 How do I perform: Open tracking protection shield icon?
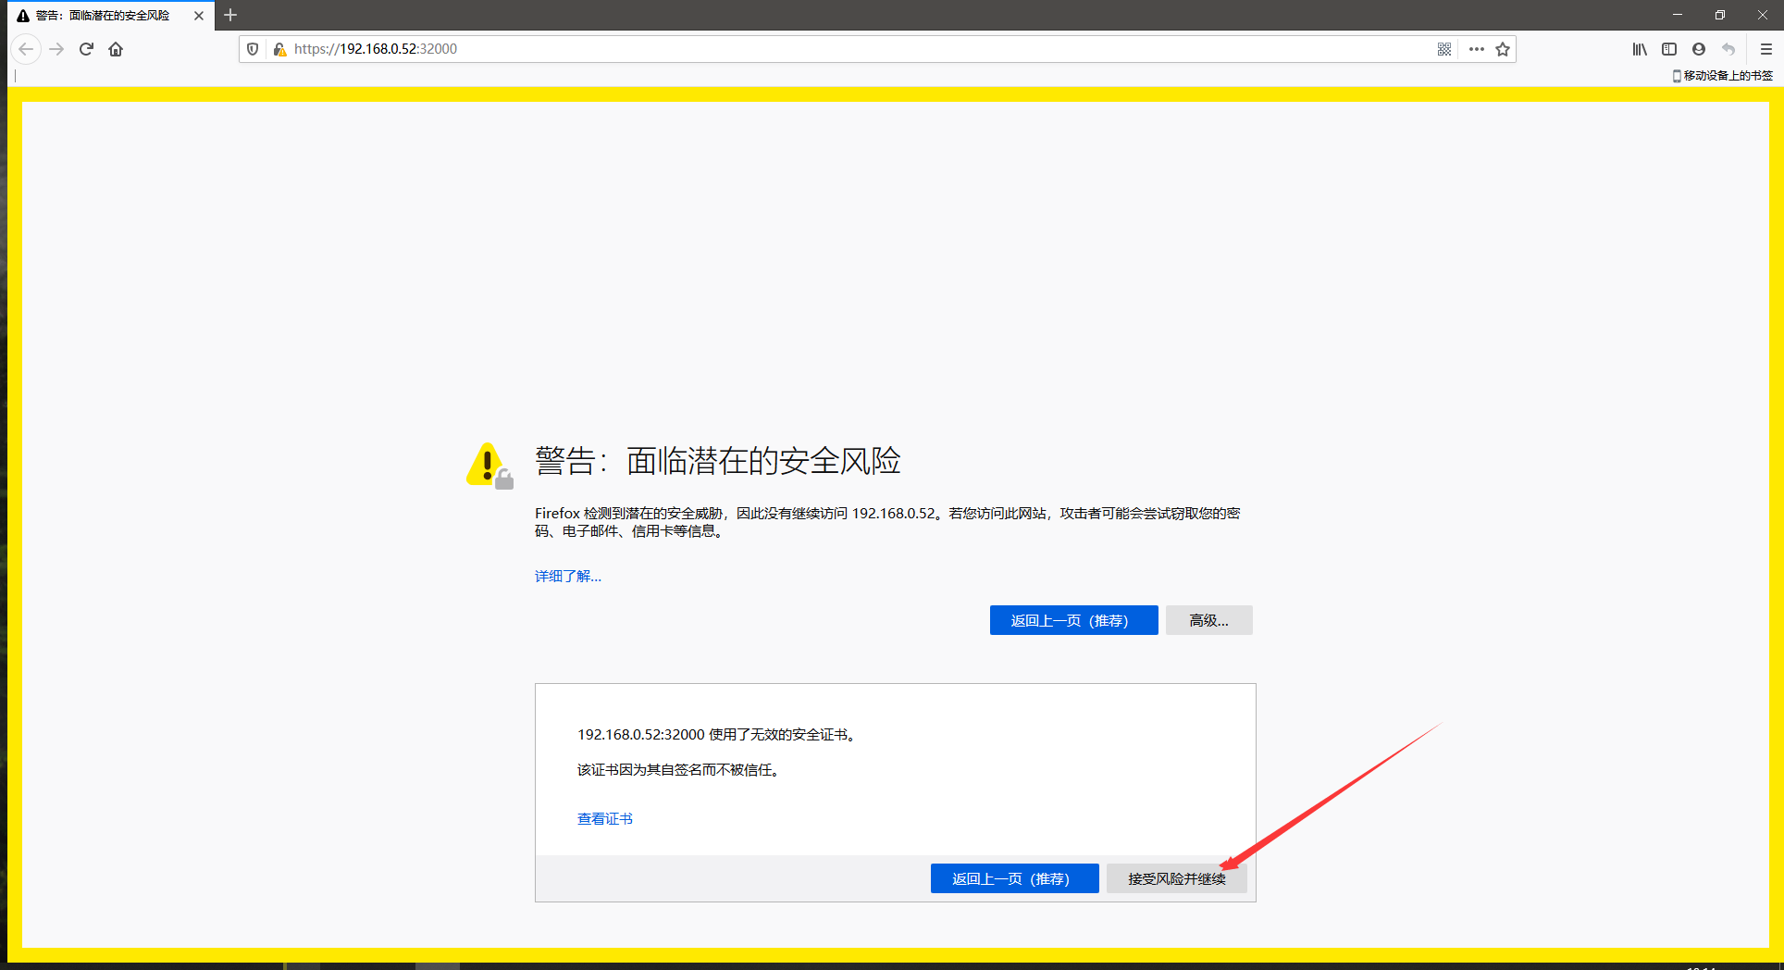[253, 49]
